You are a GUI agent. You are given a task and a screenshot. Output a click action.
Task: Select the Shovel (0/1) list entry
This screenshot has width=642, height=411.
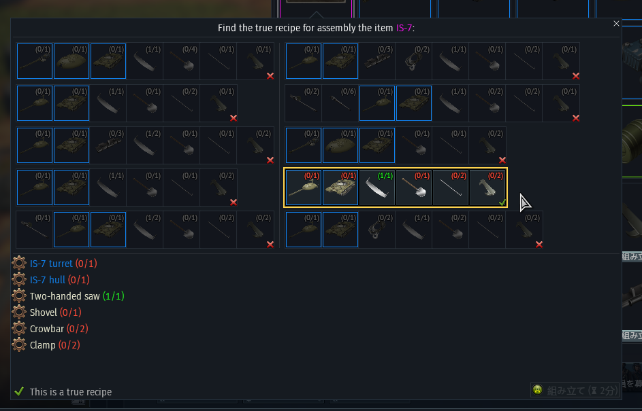pos(56,312)
